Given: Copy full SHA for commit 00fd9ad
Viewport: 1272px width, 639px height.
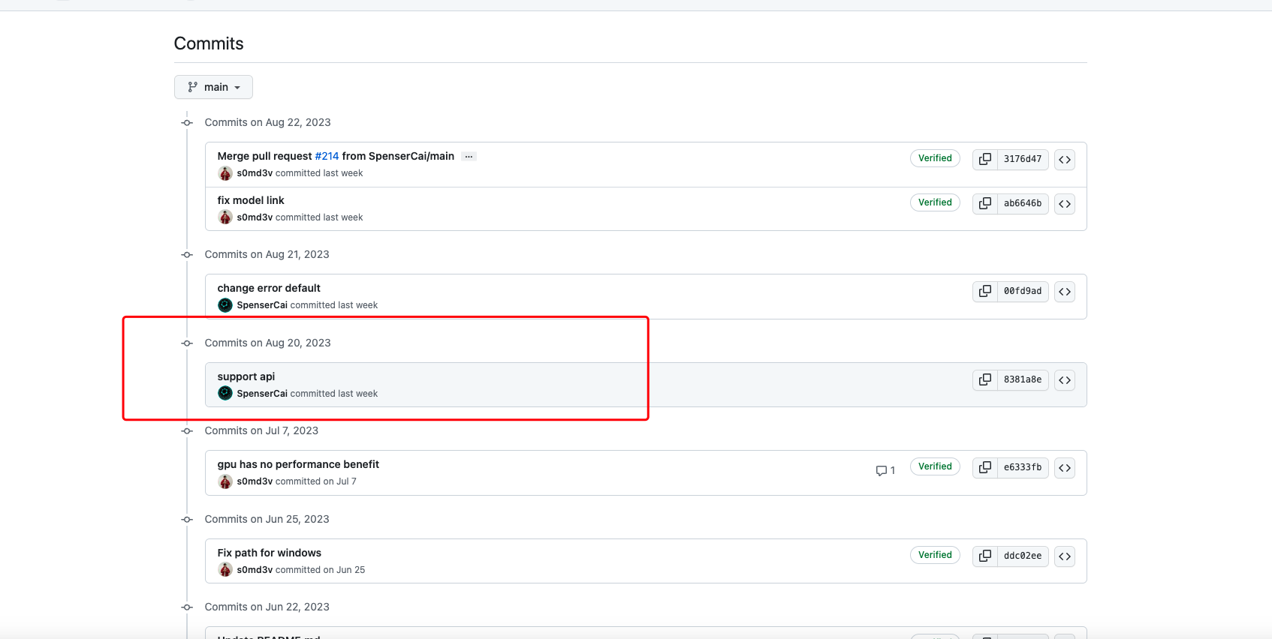Looking at the screenshot, I should click(985, 291).
